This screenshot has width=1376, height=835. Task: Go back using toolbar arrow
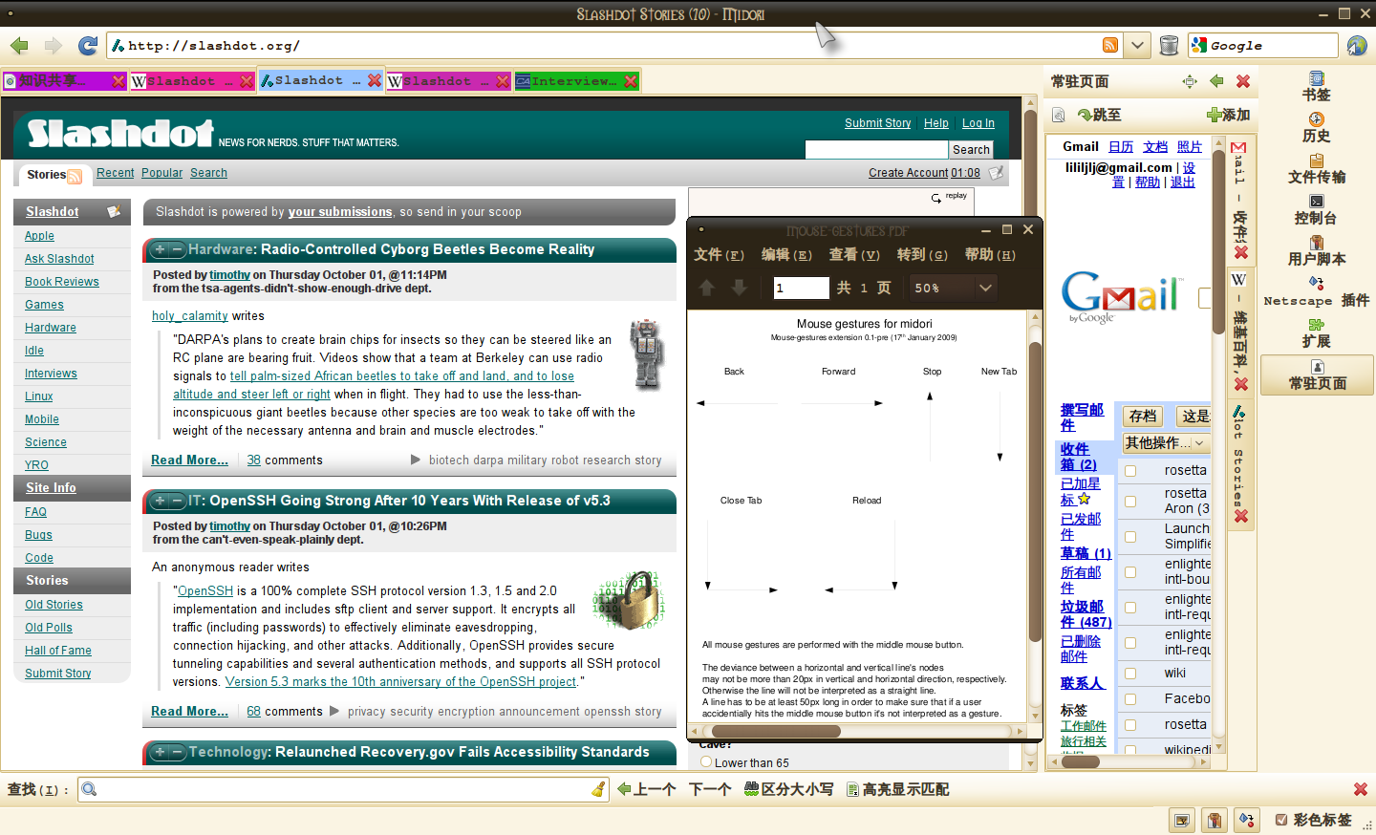click(x=19, y=45)
